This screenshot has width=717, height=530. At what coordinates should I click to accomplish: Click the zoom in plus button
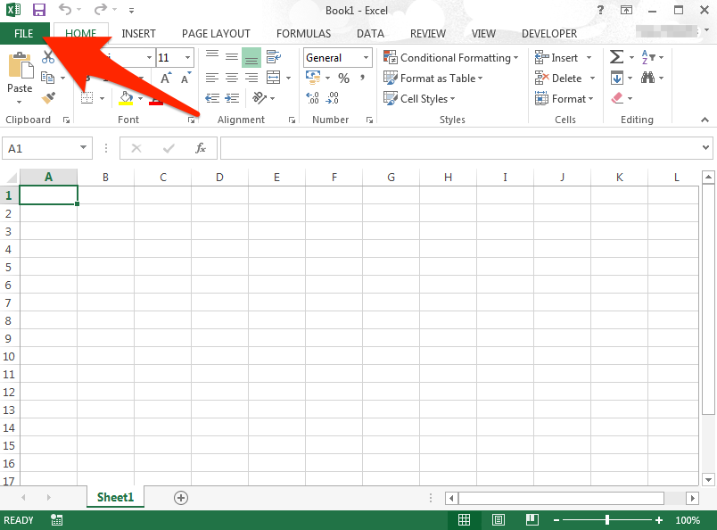[659, 520]
